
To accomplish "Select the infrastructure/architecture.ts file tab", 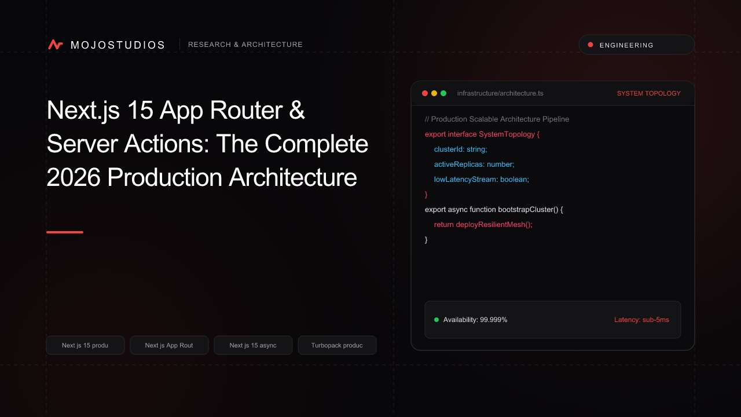I will click(500, 93).
